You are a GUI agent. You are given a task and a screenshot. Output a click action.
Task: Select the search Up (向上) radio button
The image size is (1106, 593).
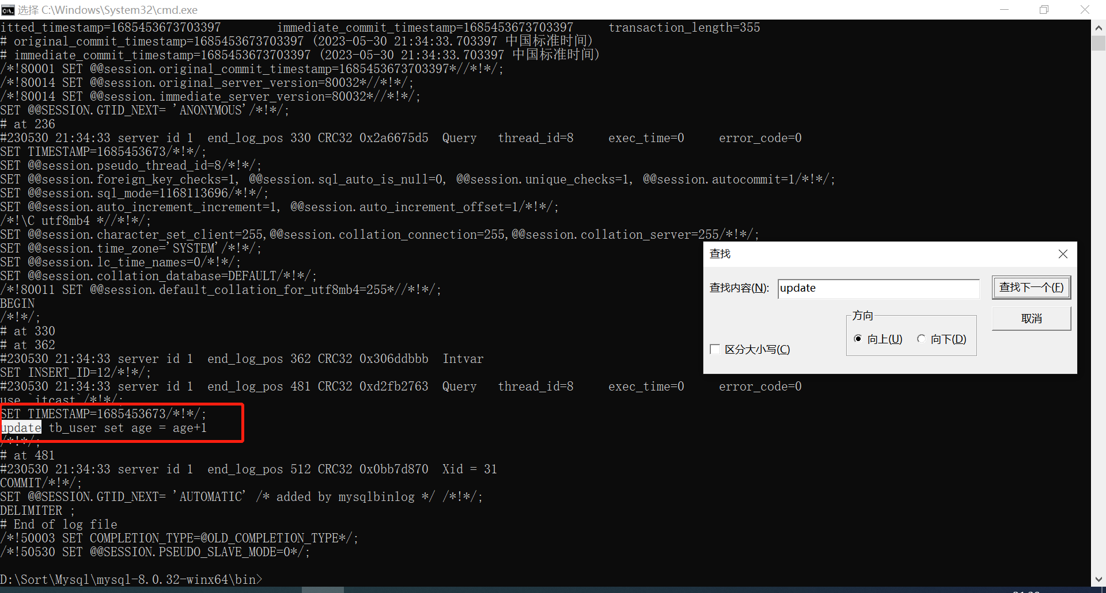point(858,339)
